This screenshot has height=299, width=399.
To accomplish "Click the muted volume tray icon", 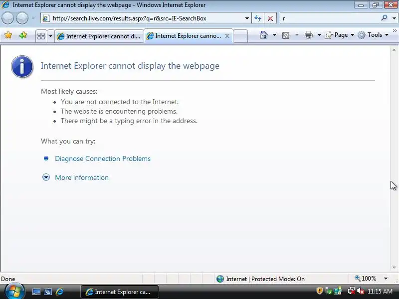I will click(x=361, y=291).
